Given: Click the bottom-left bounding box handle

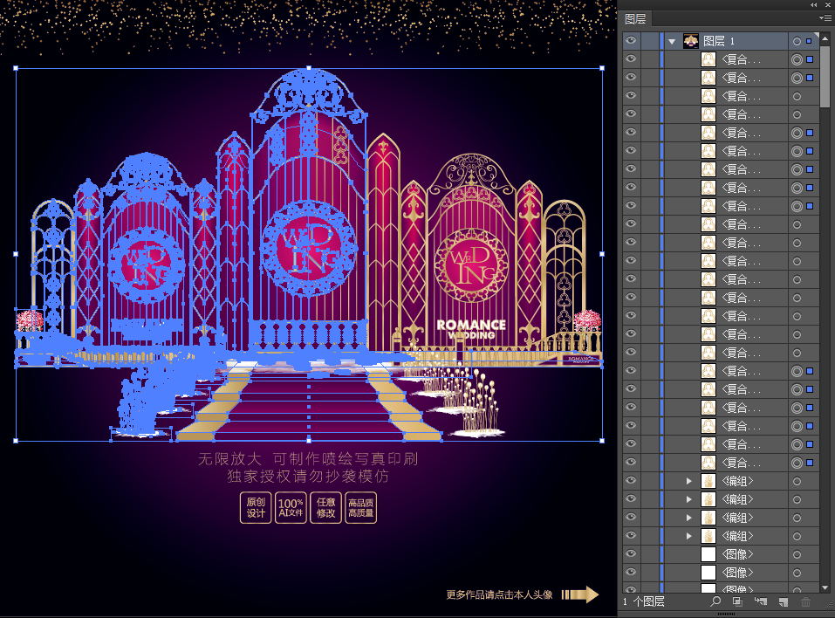Looking at the screenshot, I should tap(16, 441).
